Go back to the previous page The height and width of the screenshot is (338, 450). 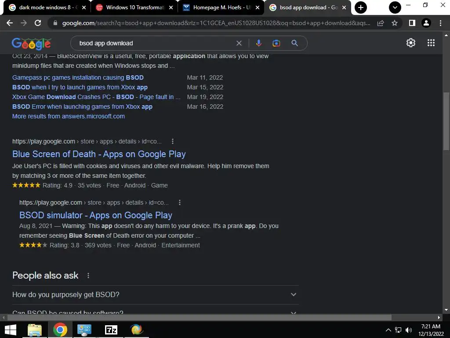point(10,23)
